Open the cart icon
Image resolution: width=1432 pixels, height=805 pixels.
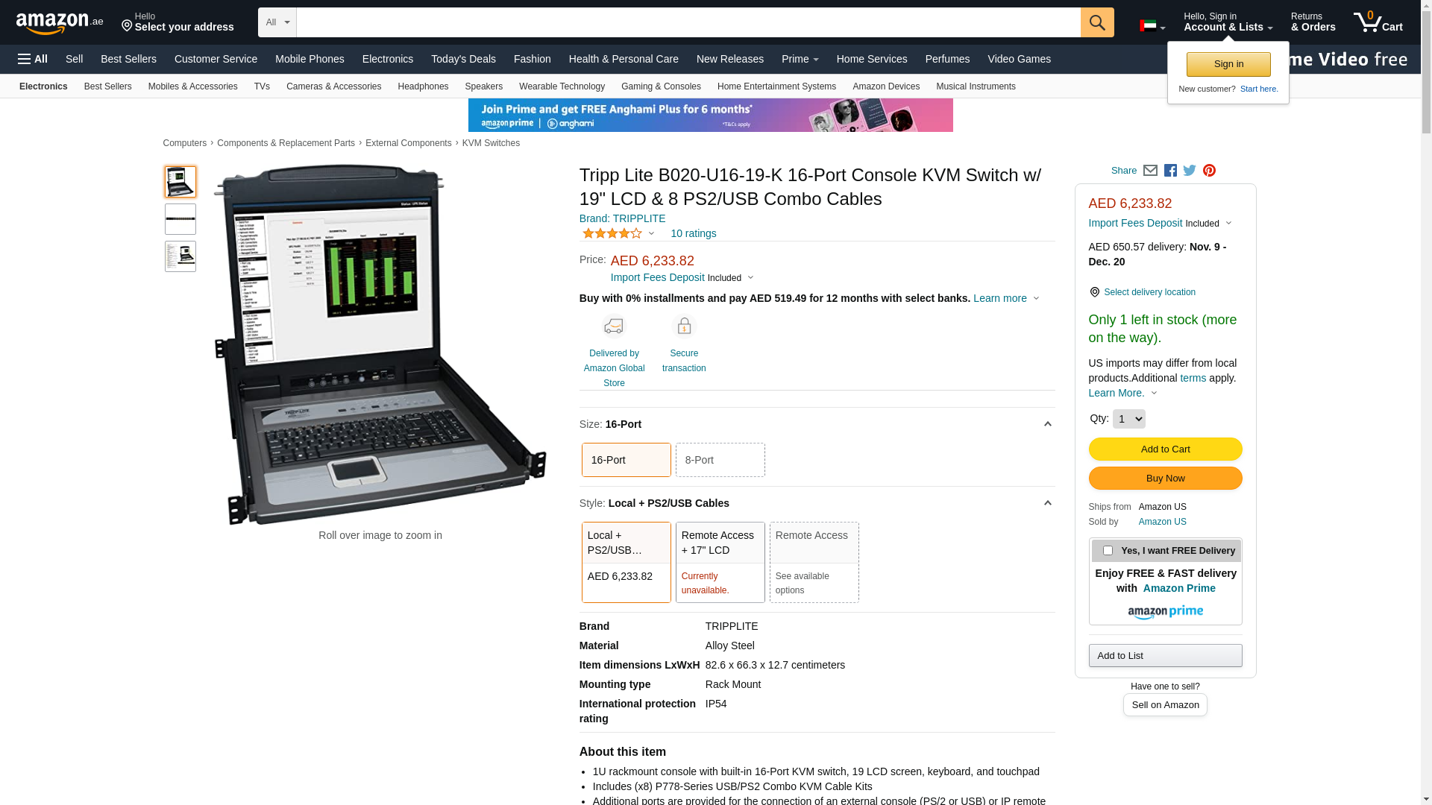click(x=1378, y=22)
